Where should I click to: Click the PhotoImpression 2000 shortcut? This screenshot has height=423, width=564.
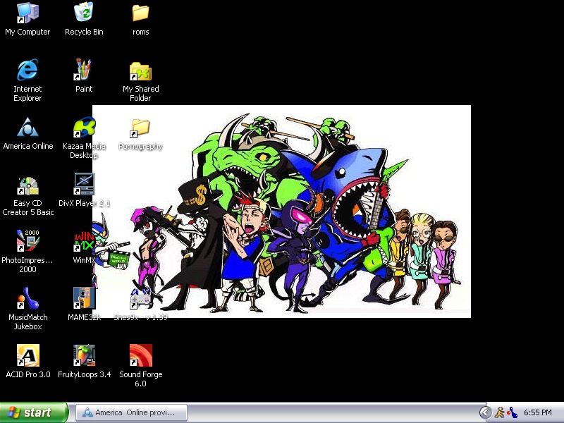tap(27, 241)
